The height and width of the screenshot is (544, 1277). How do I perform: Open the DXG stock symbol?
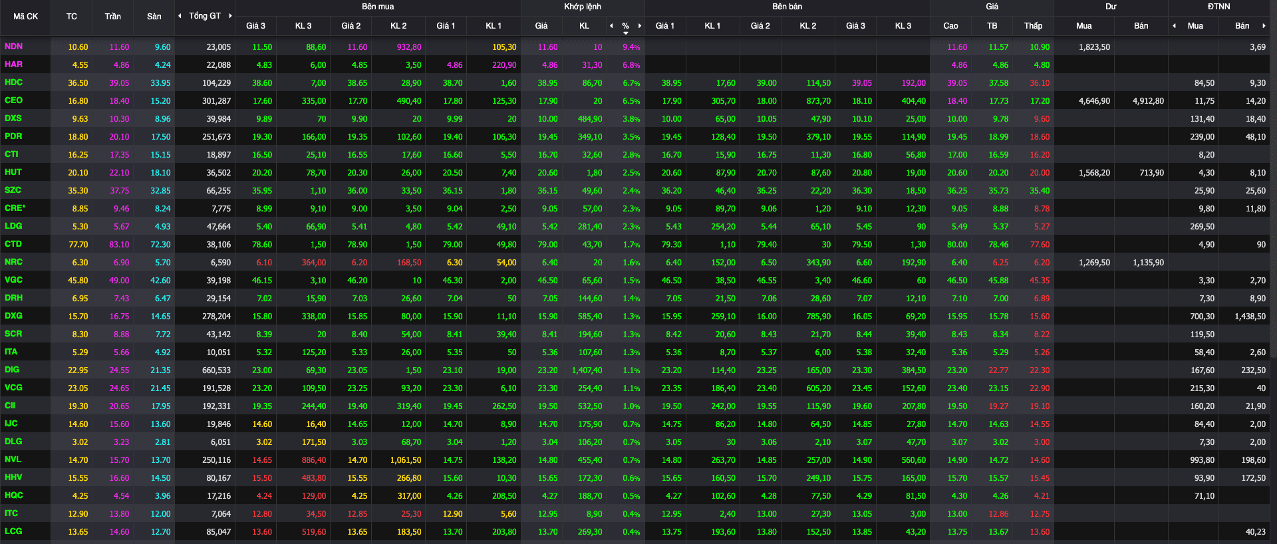click(x=13, y=316)
